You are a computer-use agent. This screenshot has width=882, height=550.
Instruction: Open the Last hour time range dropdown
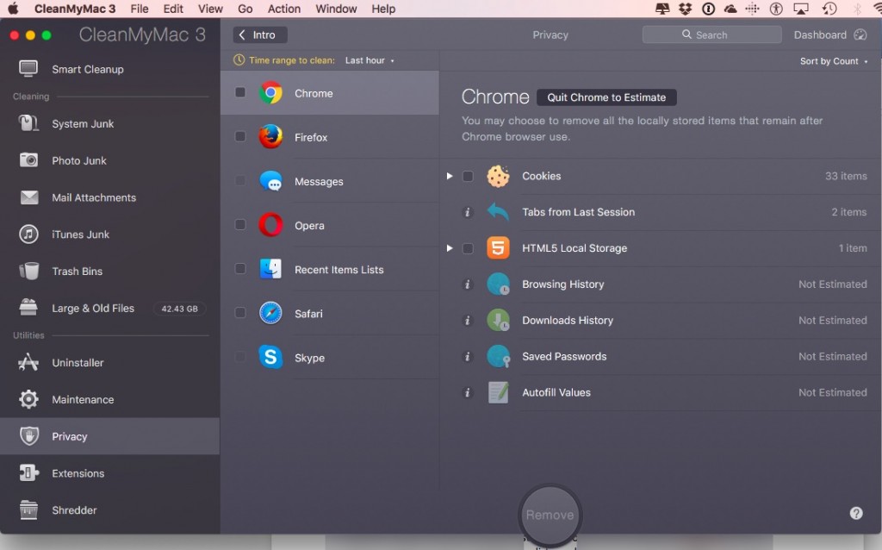[370, 60]
